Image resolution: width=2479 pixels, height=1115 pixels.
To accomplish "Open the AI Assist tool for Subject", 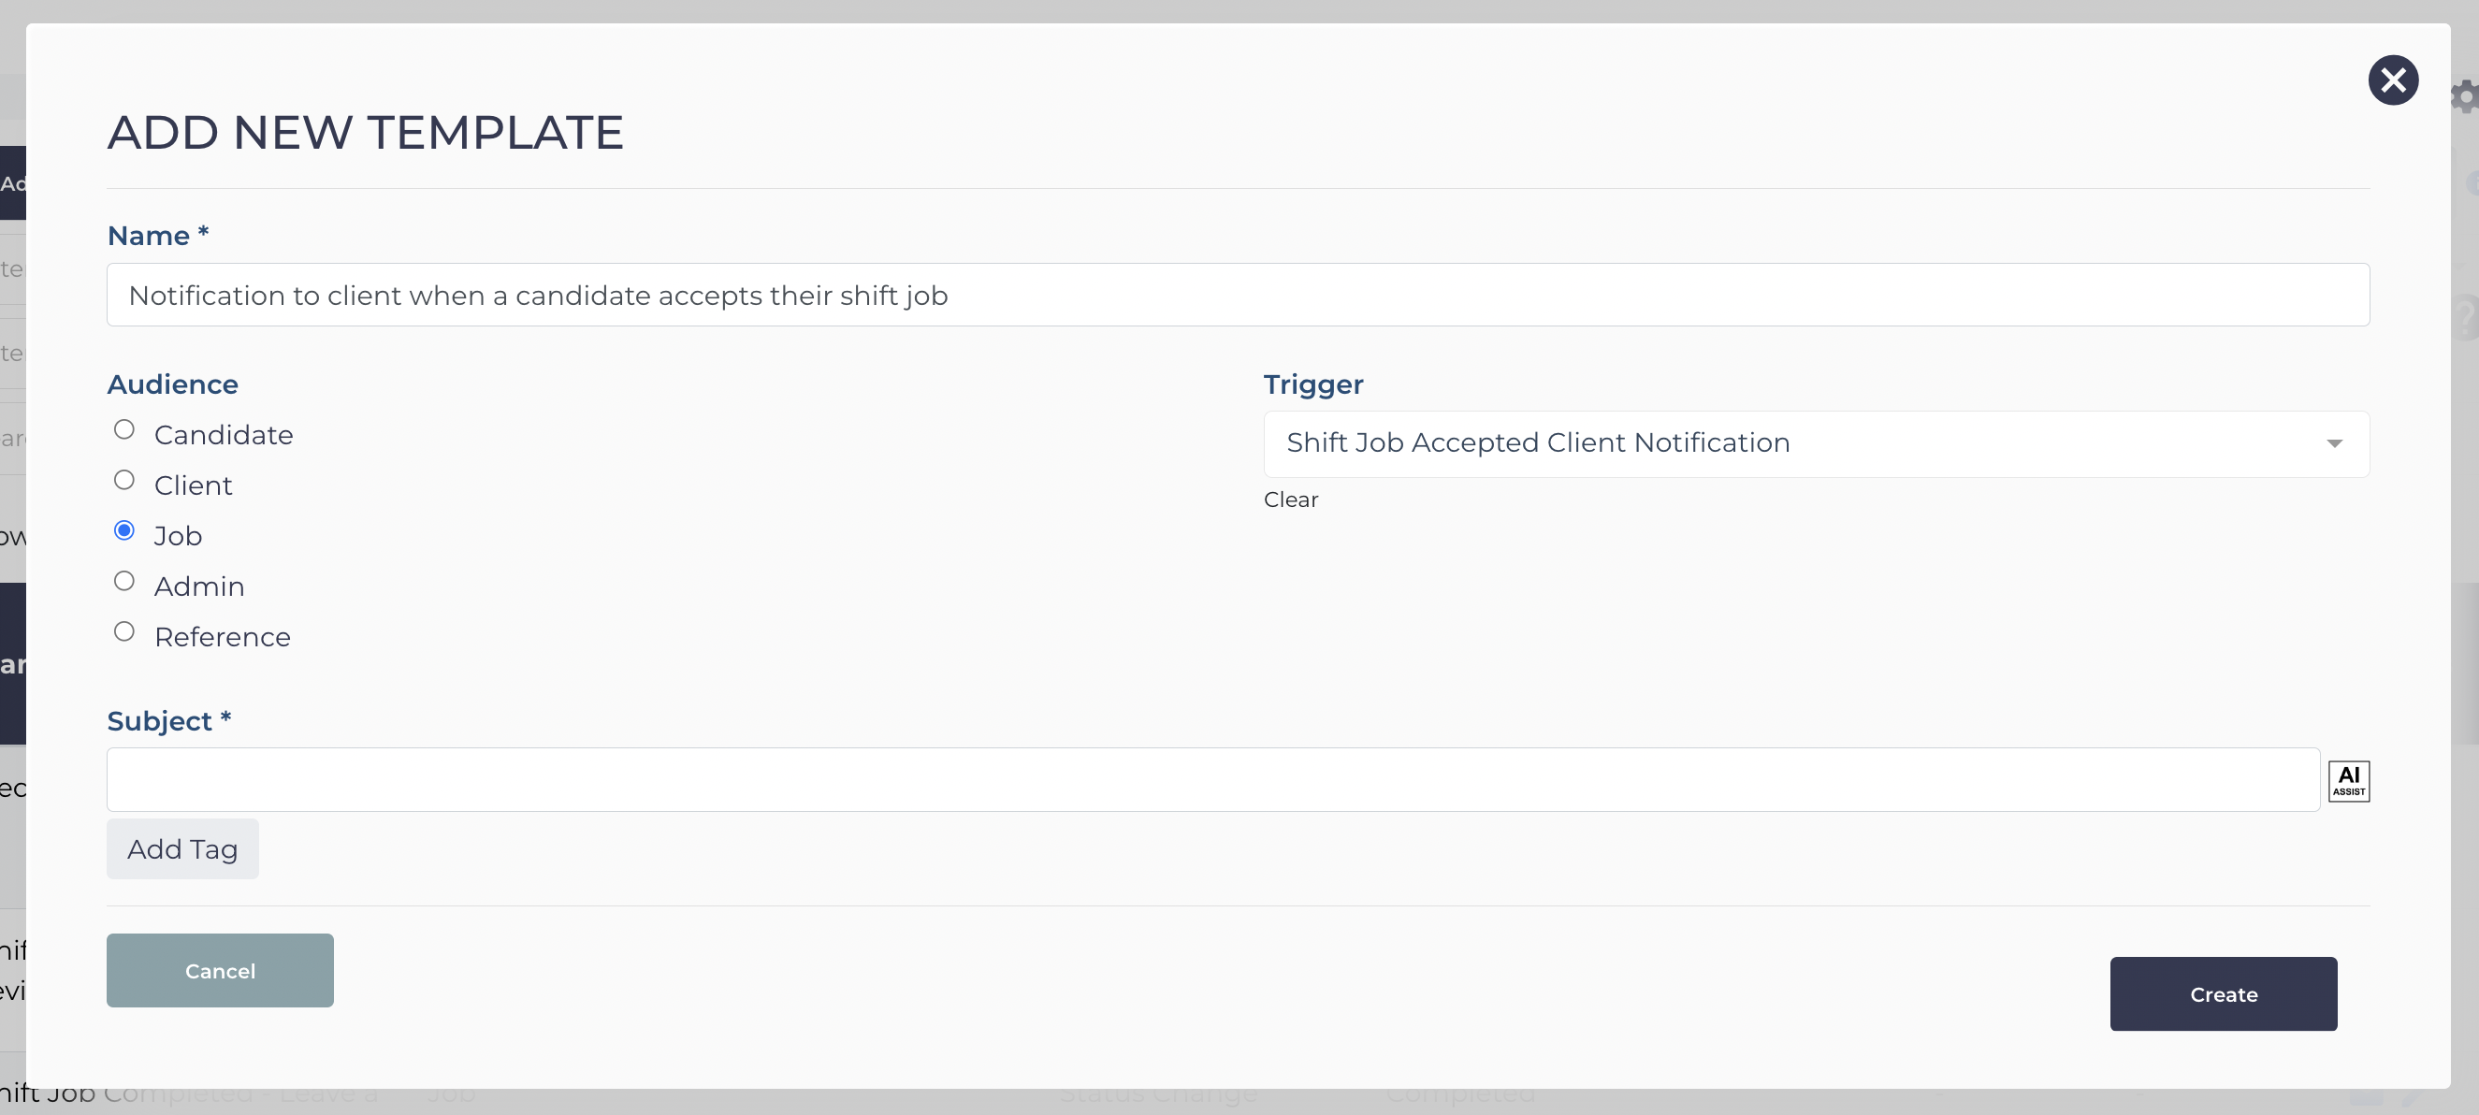I will click(x=2348, y=780).
